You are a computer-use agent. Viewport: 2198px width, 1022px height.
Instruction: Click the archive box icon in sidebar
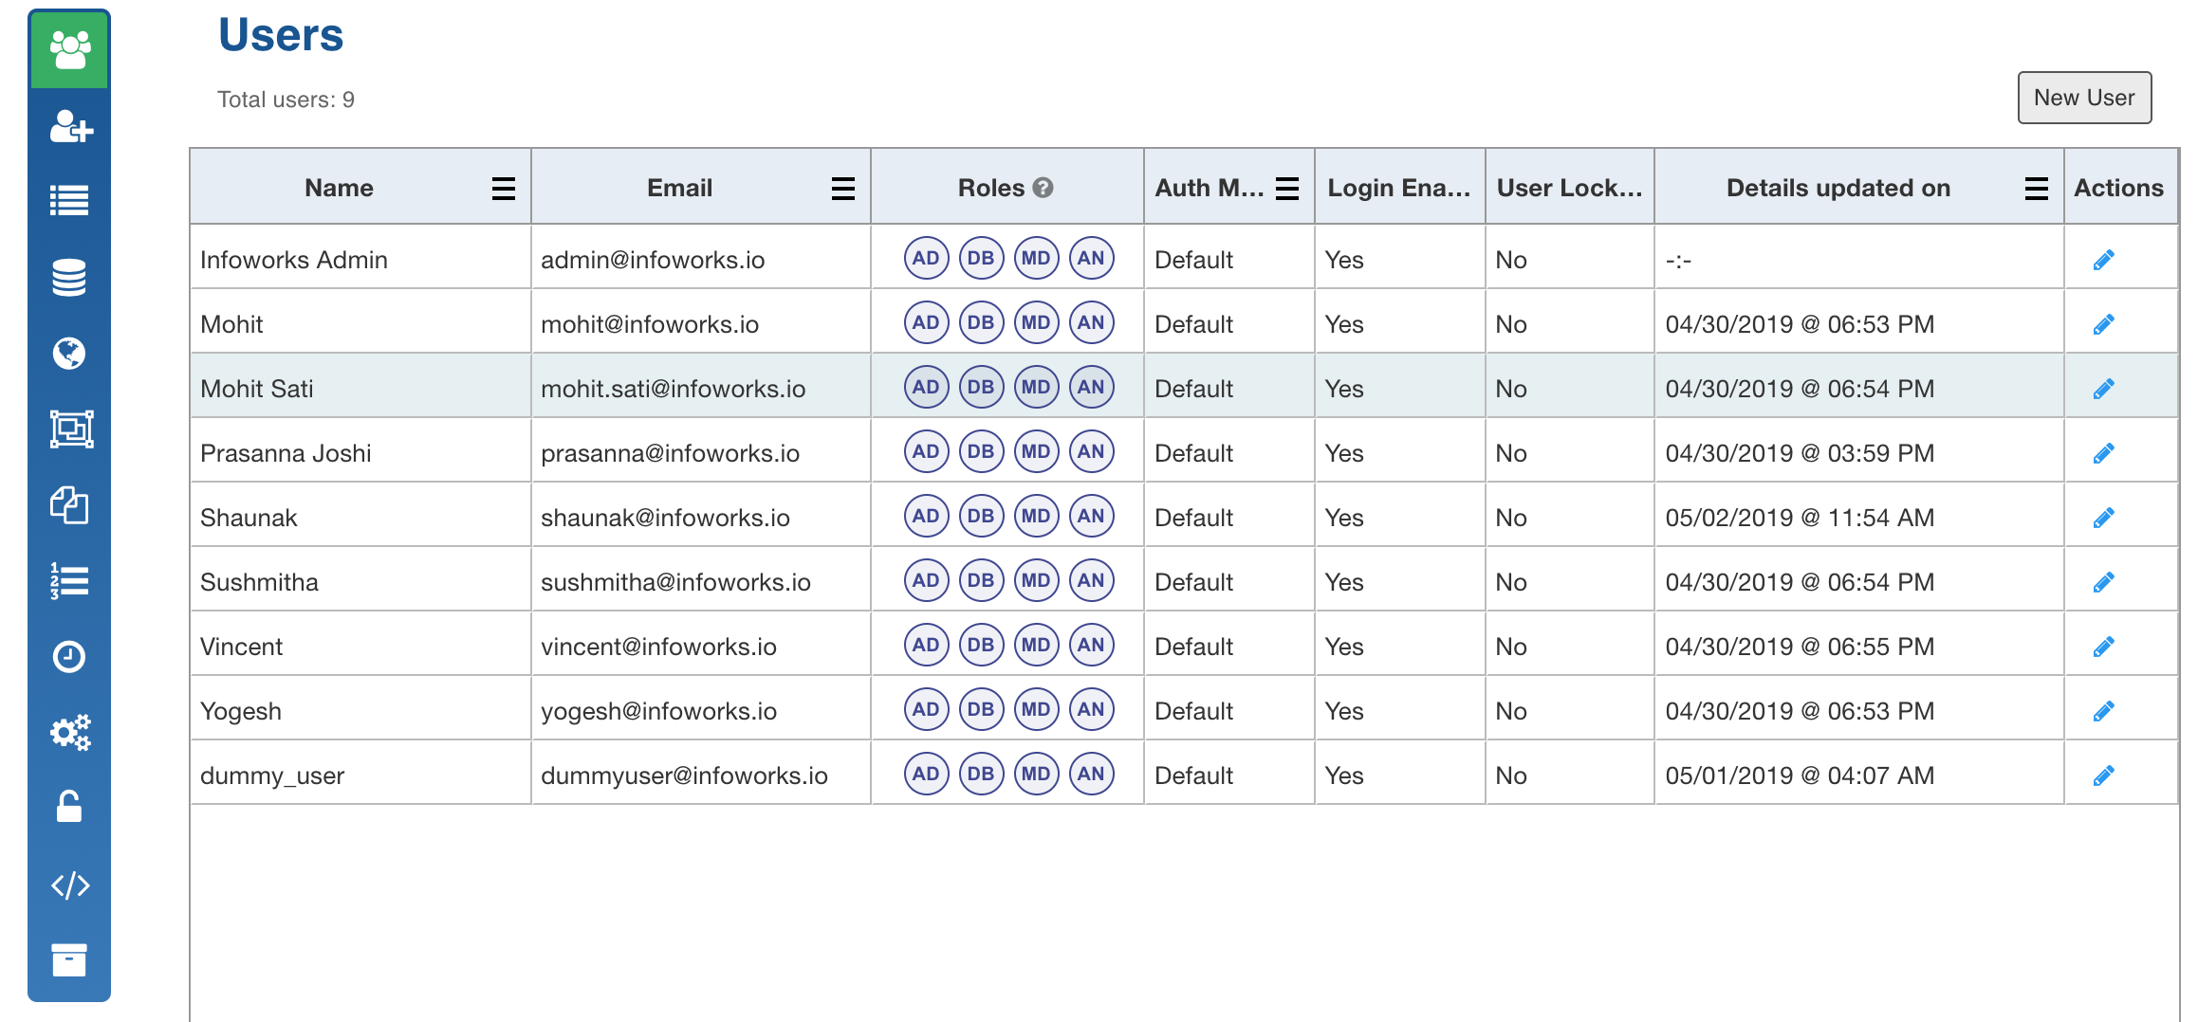[69, 959]
